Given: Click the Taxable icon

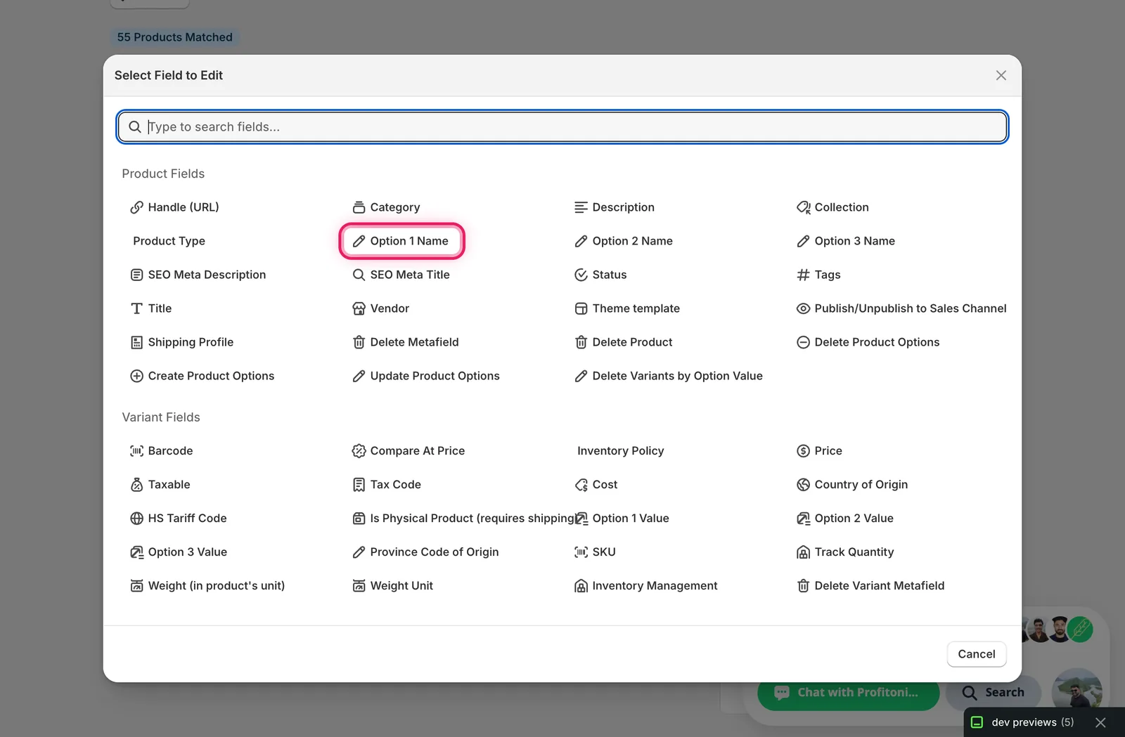Looking at the screenshot, I should (x=136, y=485).
